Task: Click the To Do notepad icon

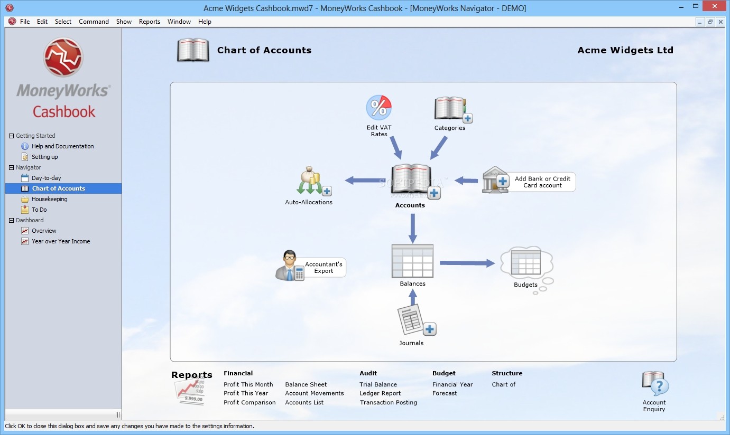Action: pos(25,210)
